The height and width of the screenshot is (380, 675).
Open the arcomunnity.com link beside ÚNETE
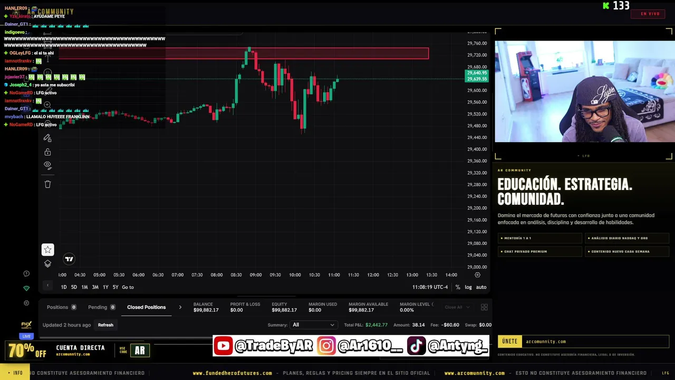546,341
